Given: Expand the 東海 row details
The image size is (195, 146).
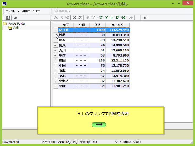Looking at the screenshot, I should [x=55, y=71].
